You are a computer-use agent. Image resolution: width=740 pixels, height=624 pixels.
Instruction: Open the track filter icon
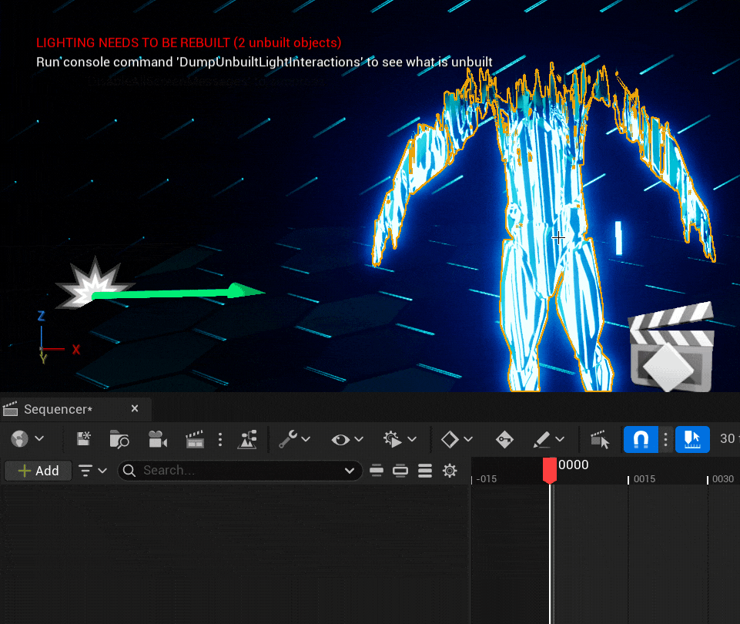pyautogui.click(x=85, y=471)
